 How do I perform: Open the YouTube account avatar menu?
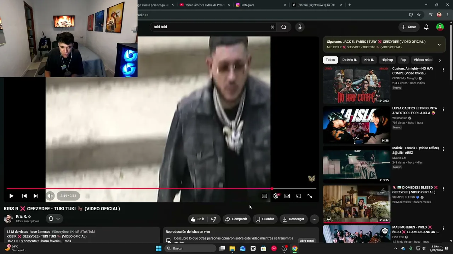pyautogui.click(x=440, y=27)
